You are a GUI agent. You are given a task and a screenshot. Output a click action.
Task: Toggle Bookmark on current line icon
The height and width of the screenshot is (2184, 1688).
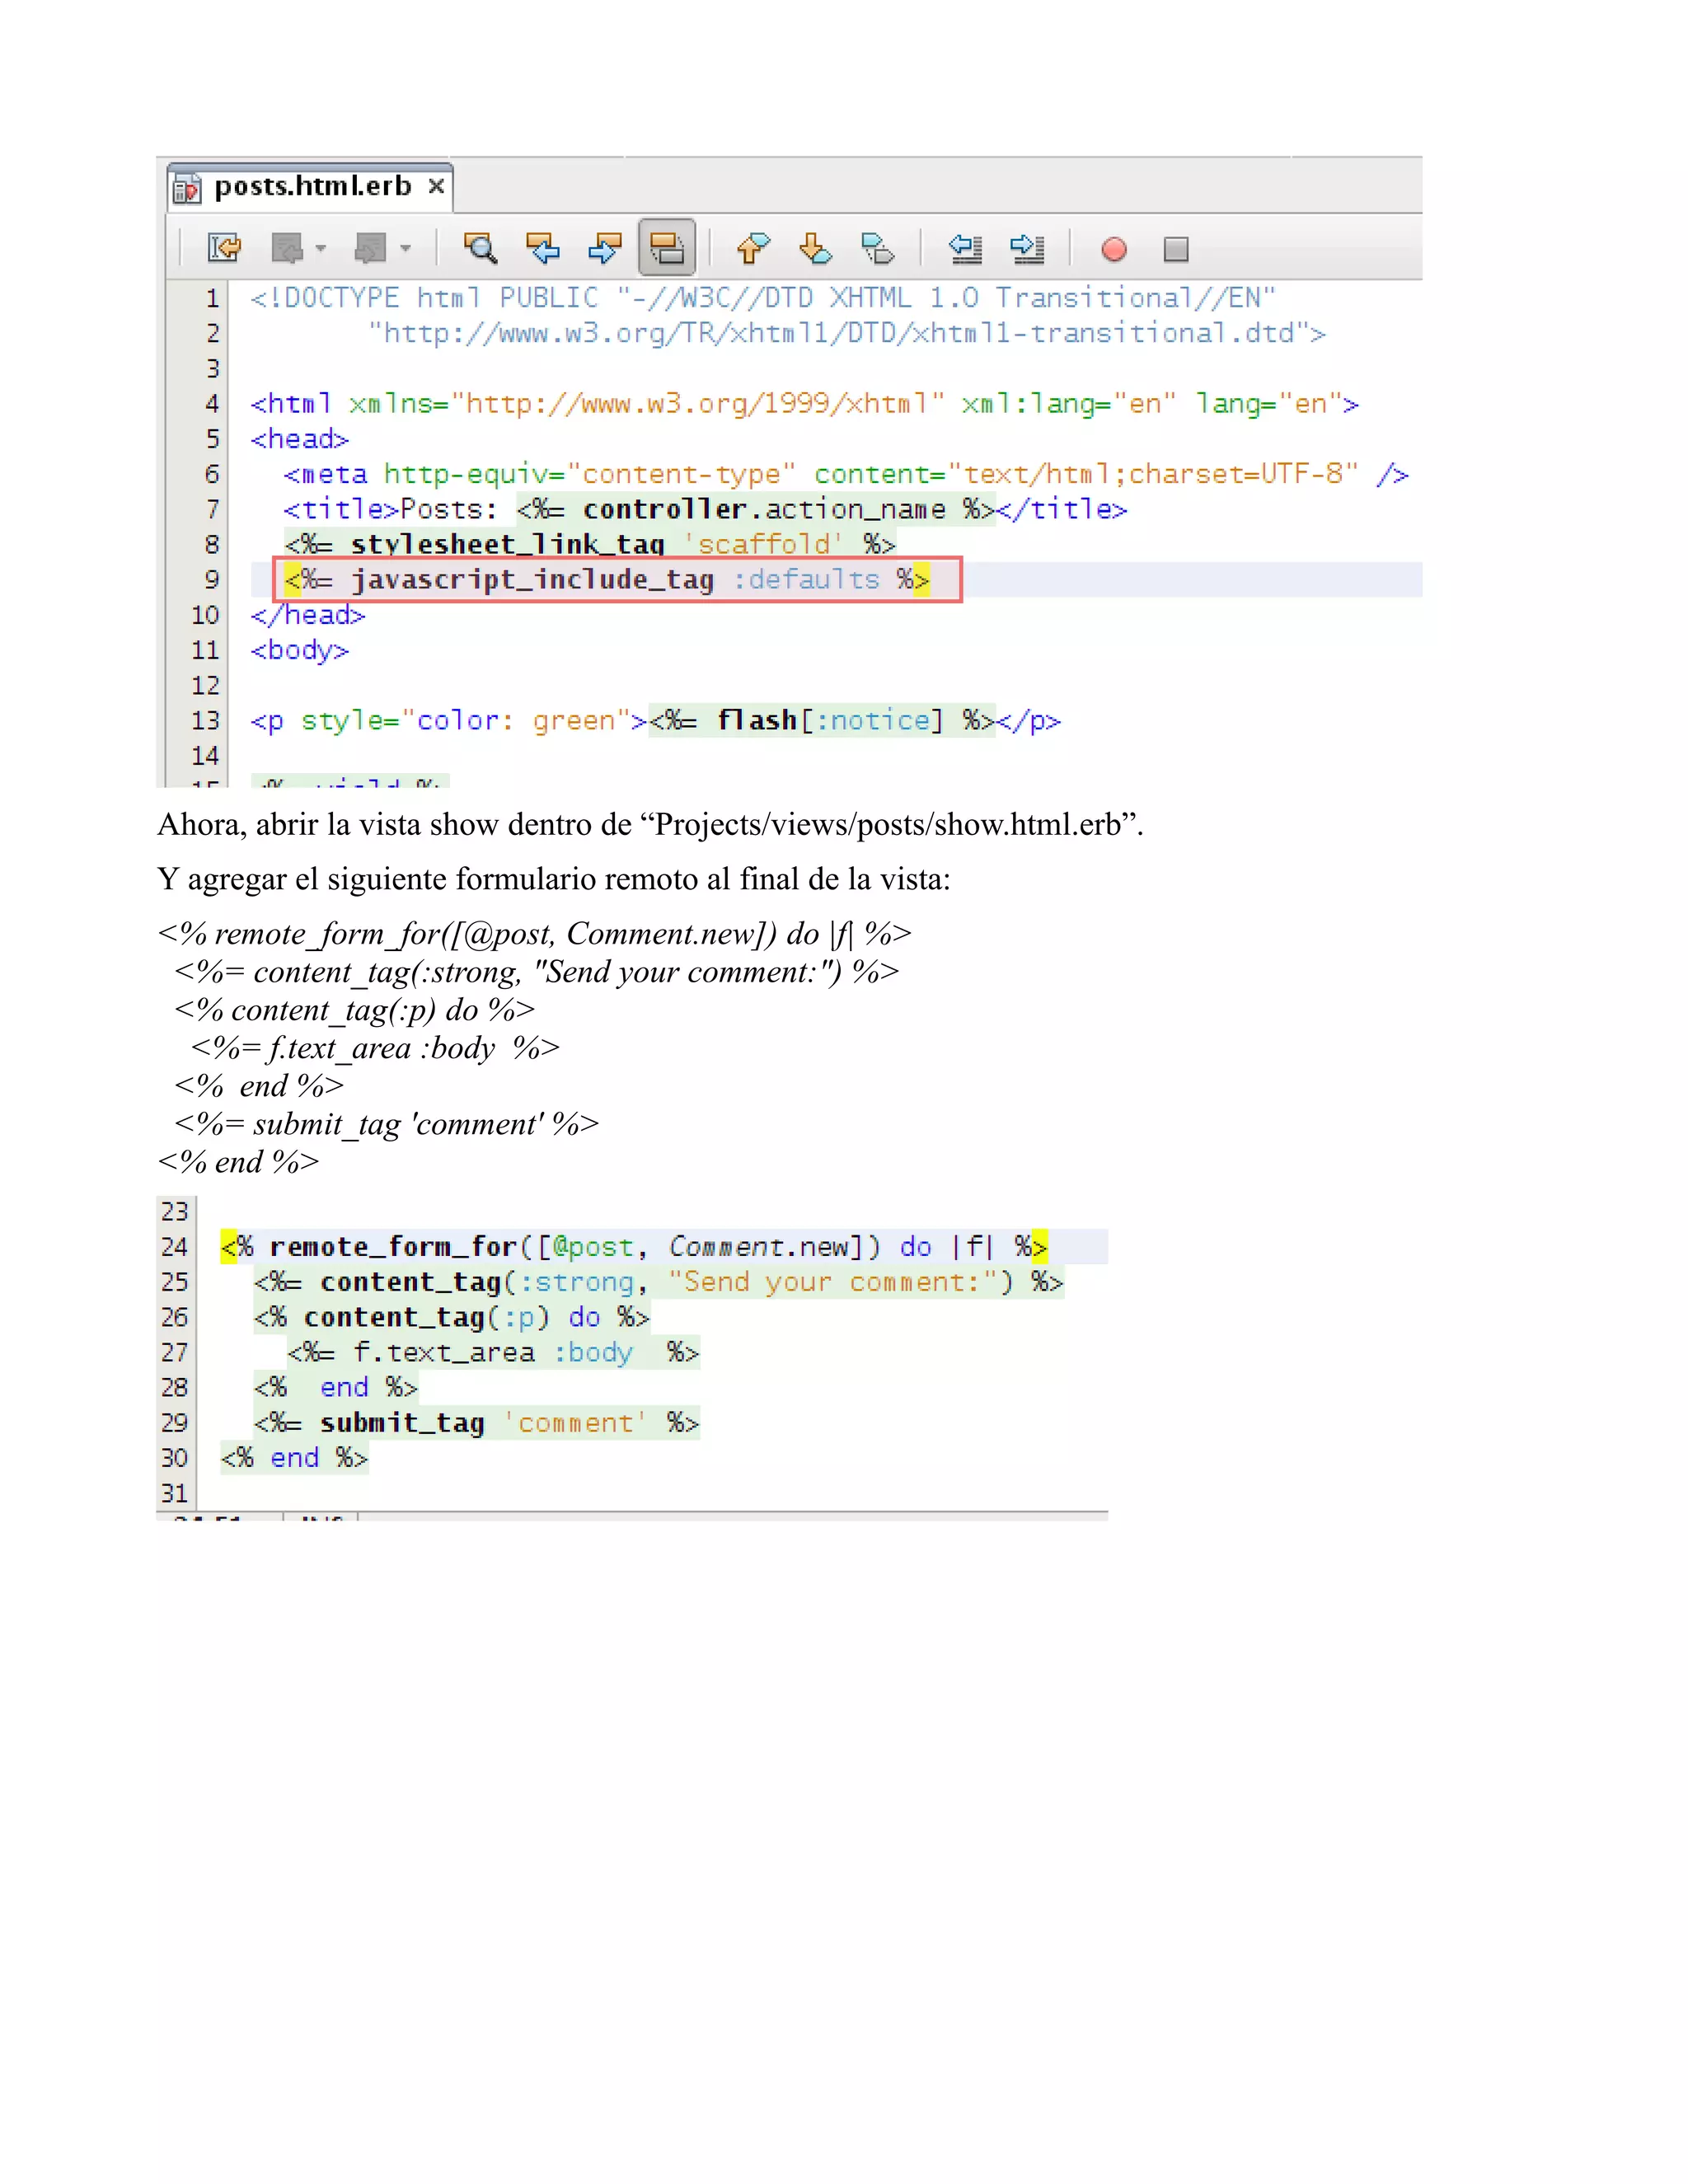[877, 247]
